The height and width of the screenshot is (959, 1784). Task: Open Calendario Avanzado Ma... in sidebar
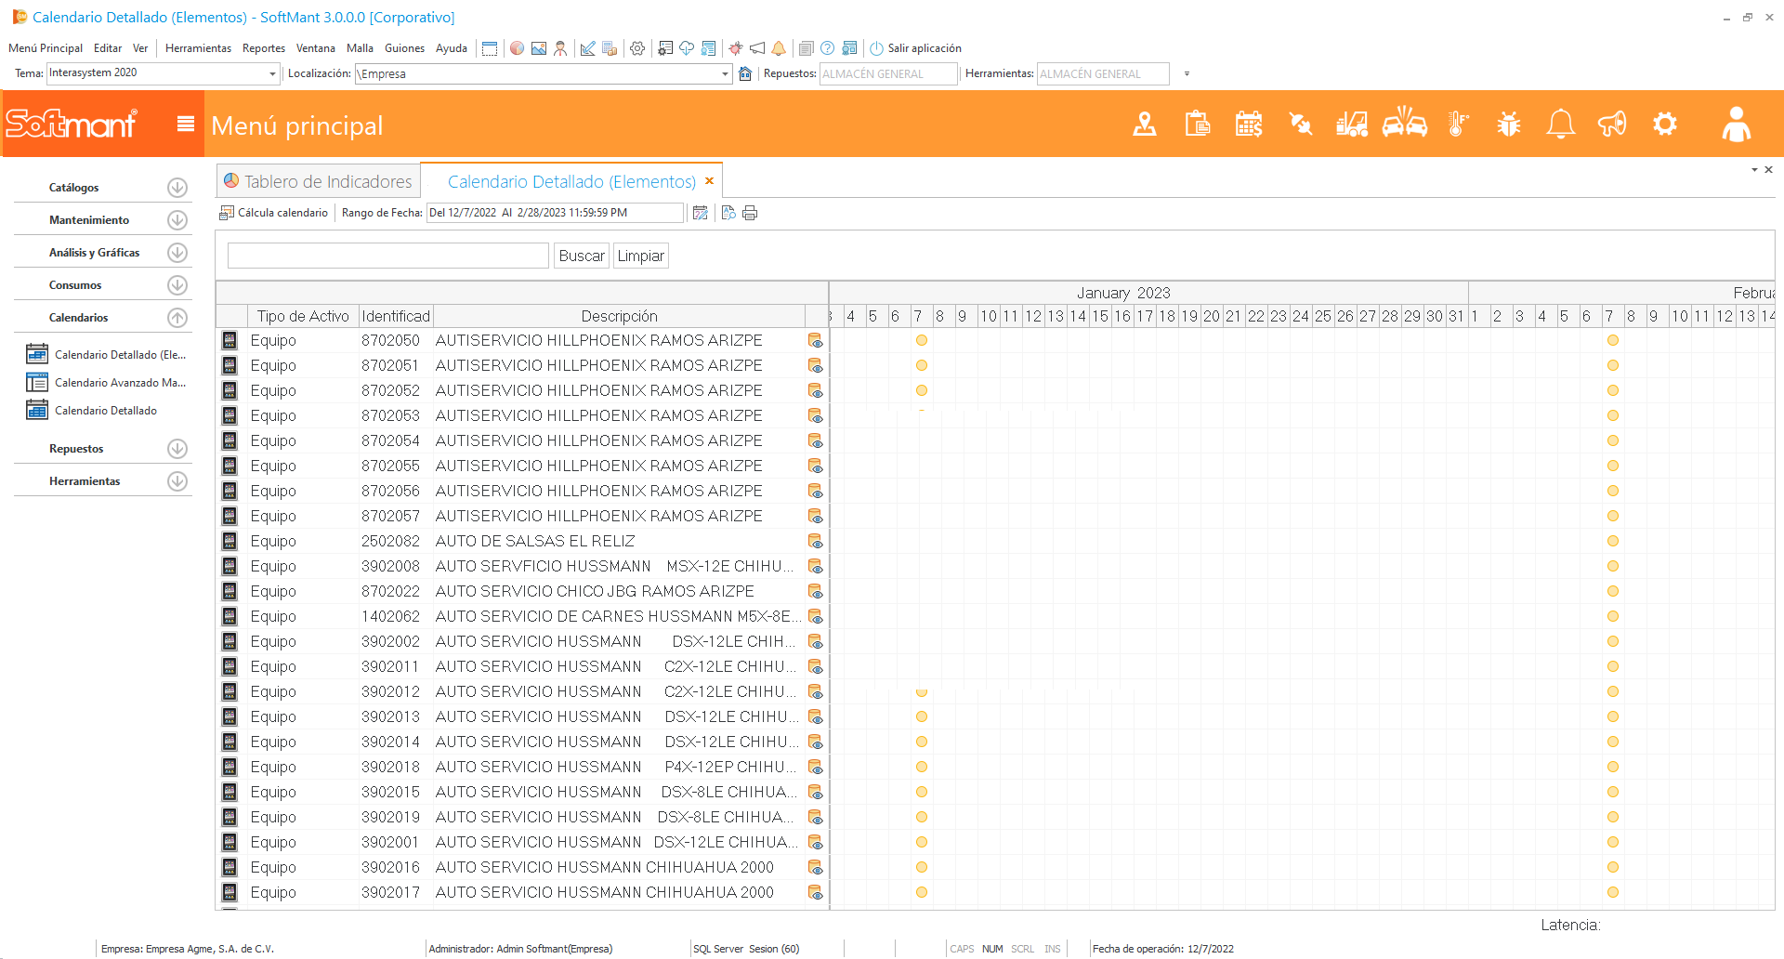pyautogui.click(x=107, y=382)
